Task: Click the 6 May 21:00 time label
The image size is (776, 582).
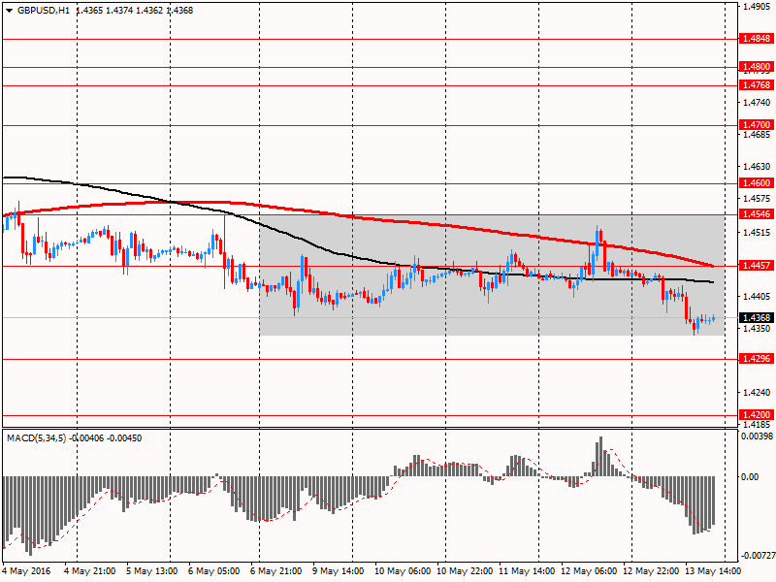Action: point(275,571)
